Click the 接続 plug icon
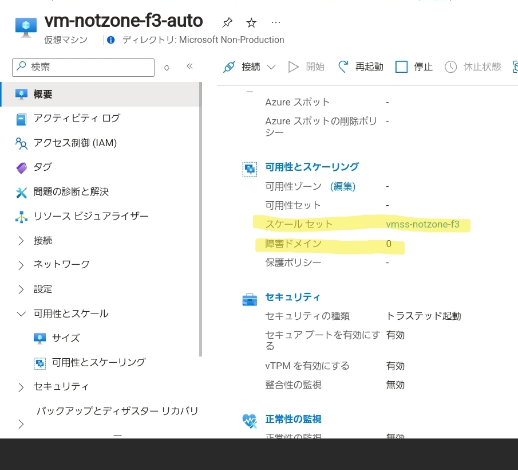The image size is (518, 470). (230, 67)
